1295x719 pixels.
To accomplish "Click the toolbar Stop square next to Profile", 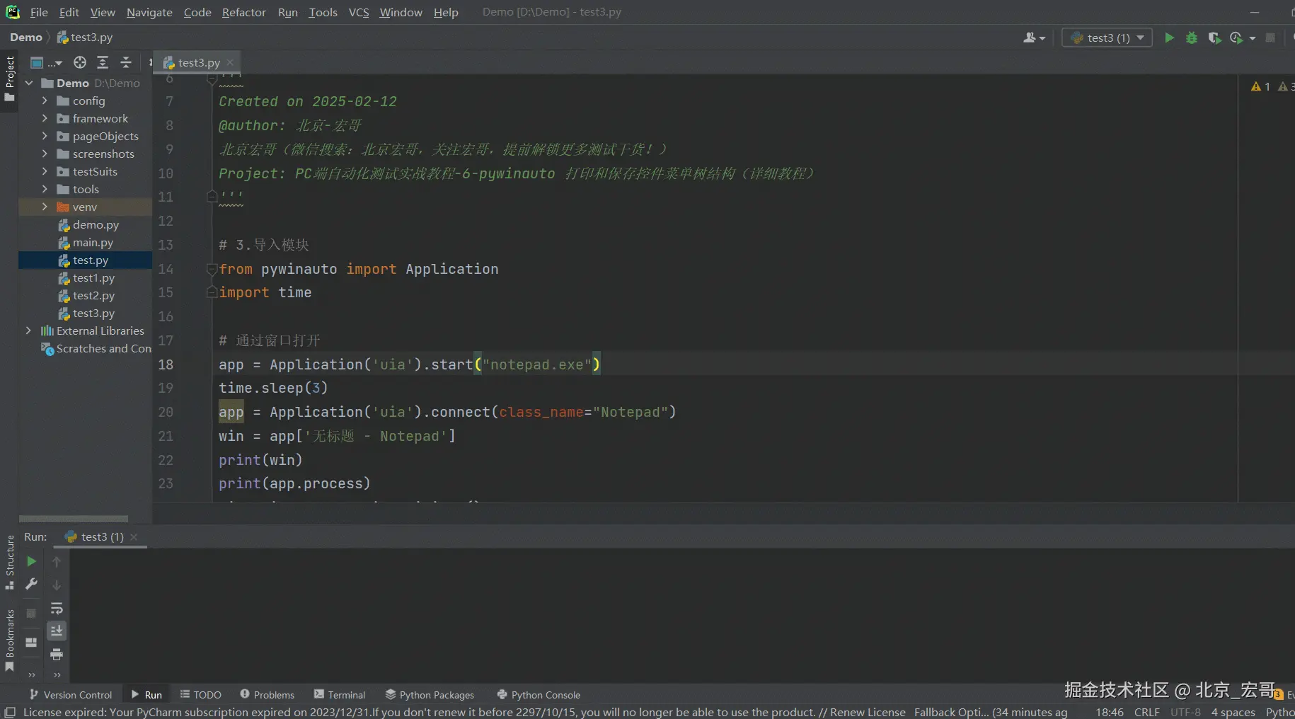I will pyautogui.click(x=1270, y=38).
